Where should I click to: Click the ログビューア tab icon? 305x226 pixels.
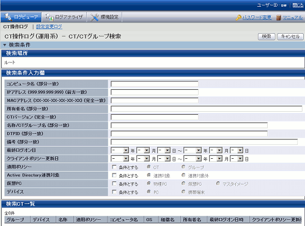point(8,17)
